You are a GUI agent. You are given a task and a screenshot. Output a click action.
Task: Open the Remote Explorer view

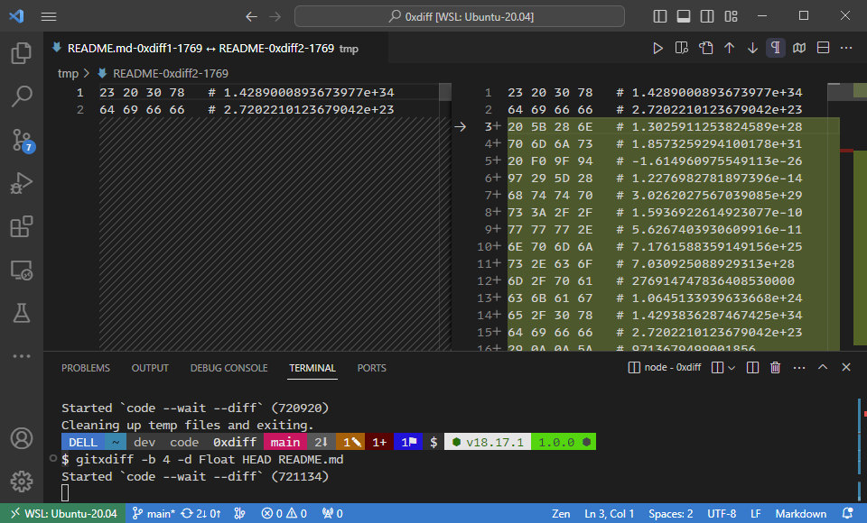pyautogui.click(x=22, y=270)
